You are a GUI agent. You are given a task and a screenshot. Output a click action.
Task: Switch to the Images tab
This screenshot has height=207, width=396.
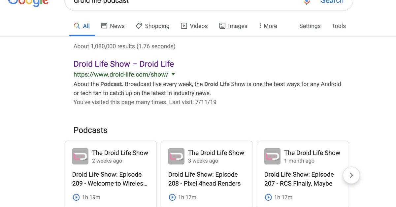(233, 26)
